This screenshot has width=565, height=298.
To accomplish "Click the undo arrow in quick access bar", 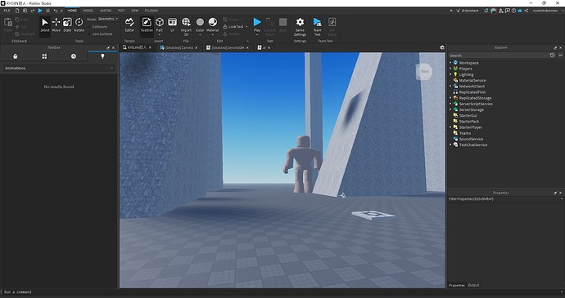I will 55,11.
